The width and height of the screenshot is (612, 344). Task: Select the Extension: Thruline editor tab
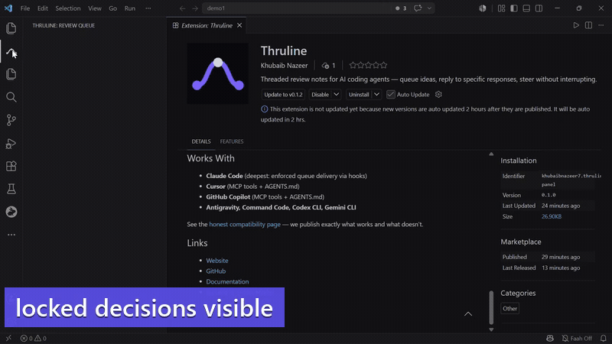207,25
